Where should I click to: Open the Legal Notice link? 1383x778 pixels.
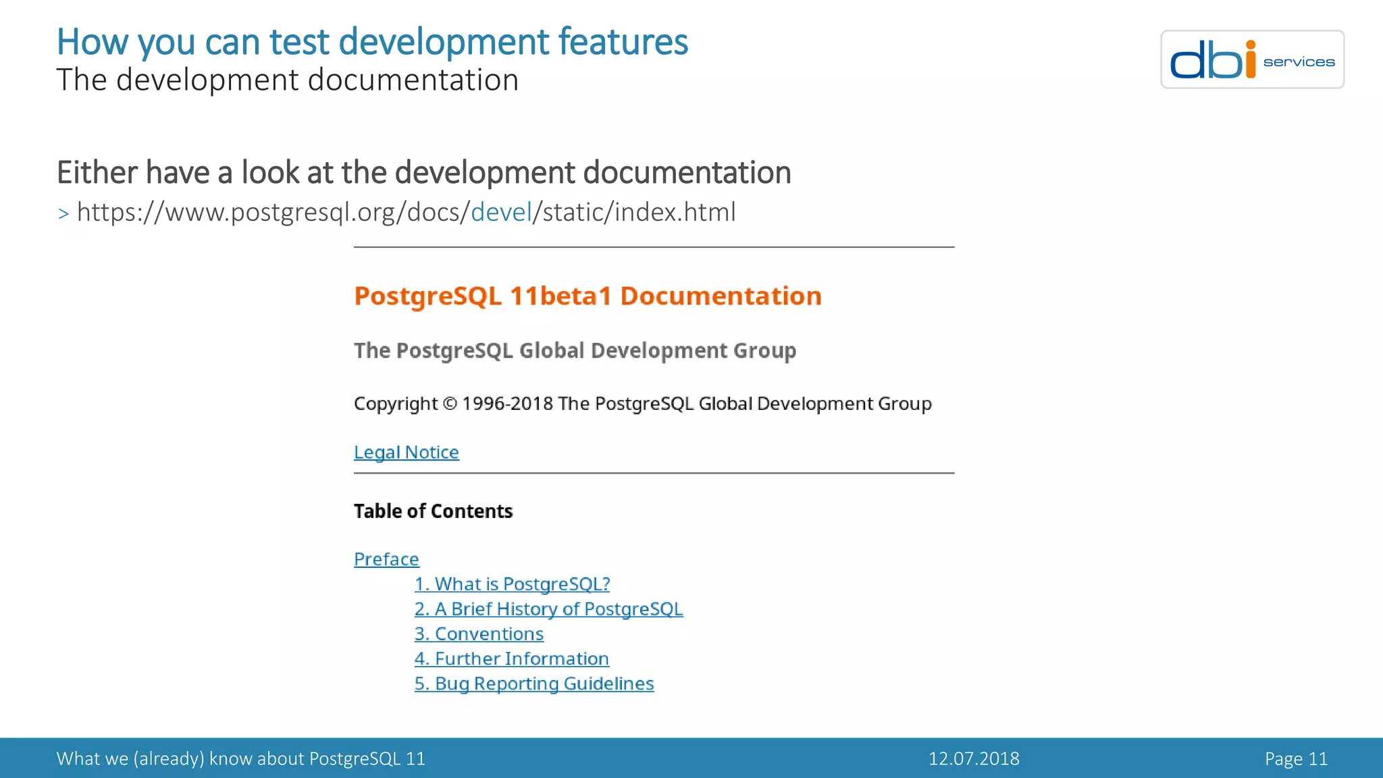(407, 452)
